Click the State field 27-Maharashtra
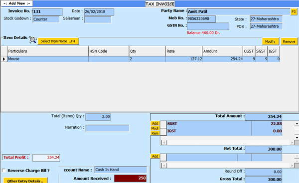The height and width of the screenshot is (183, 299). coord(266,19)
